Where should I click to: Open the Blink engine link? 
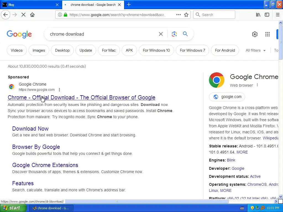click(x=231, y=160)
